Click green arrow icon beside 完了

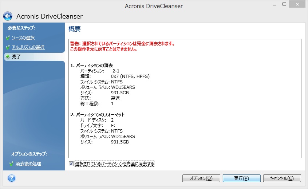point(8,56)
